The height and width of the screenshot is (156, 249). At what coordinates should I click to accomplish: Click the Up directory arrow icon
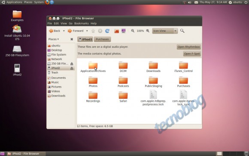93,31
